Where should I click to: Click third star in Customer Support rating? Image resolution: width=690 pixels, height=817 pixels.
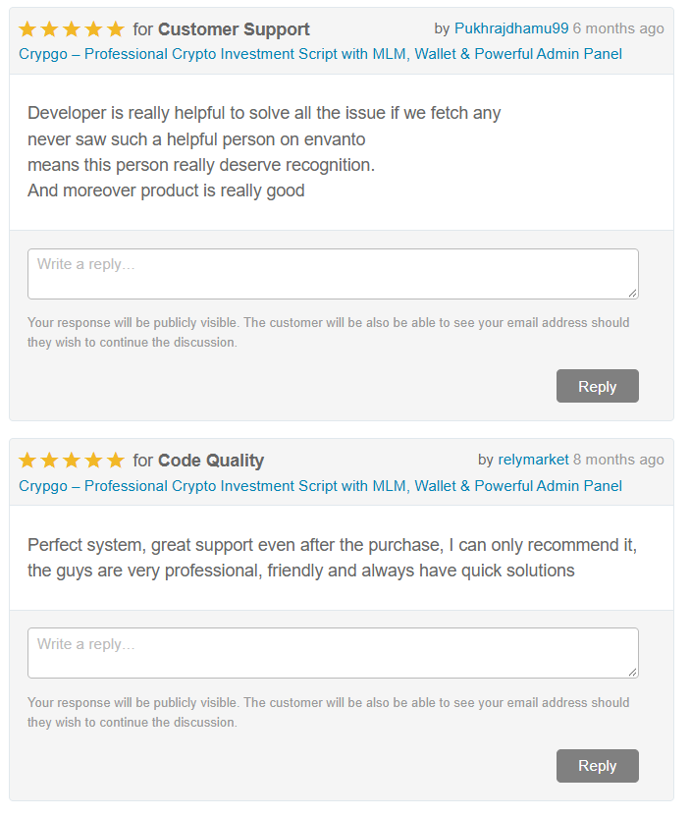click(x=72, y=29)
